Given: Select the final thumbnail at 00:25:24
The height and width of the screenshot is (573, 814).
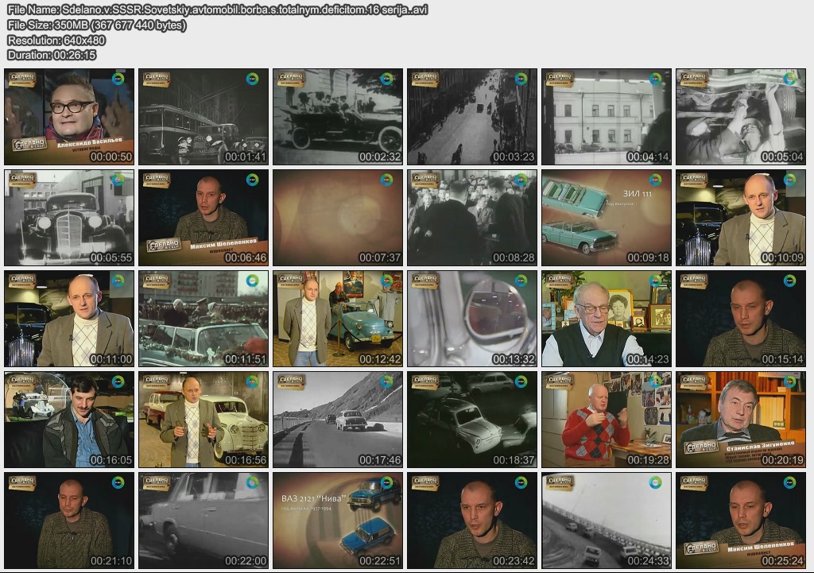Looking at the screenshot, I should (741, 521).
